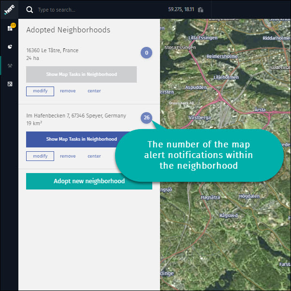Image resolution: width=291 pixels, height=291 pixels.
Task: Click the Adopted Neighborhoods heading
Action: (x=68, y=30)
